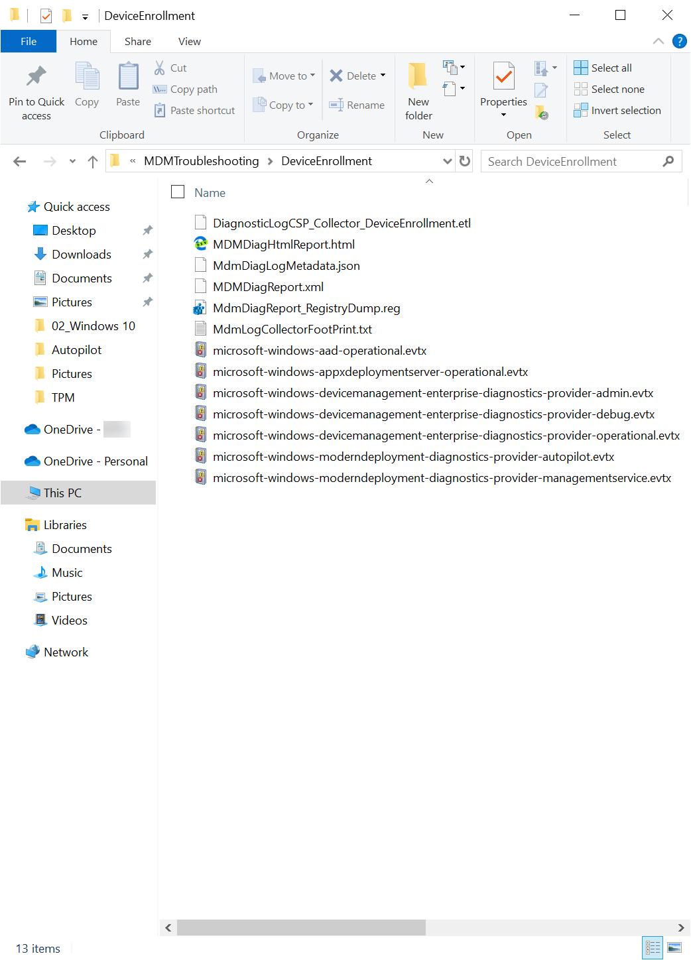This screenshot has width=691, height=960.
Task: Open the File menu
Action: (x=28, y=40)
